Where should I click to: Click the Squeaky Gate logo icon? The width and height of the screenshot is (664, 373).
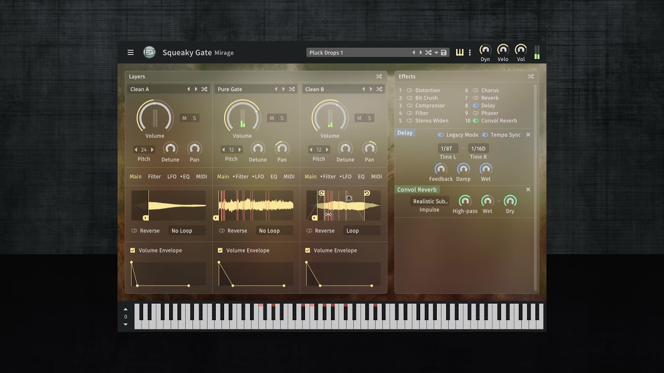pos(149,52)
